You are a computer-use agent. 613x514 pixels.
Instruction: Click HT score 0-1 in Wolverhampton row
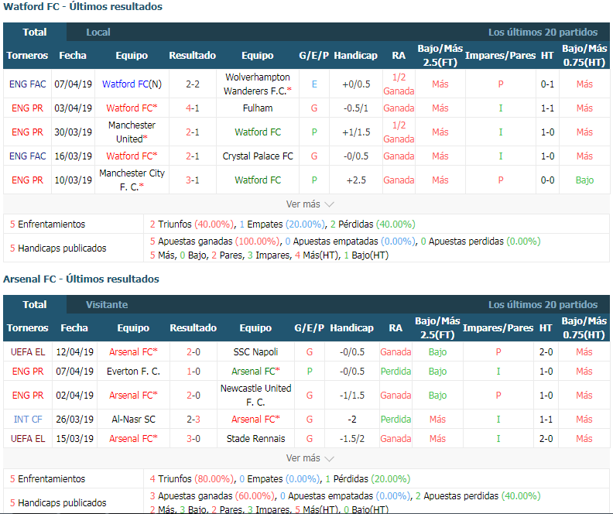547,84
